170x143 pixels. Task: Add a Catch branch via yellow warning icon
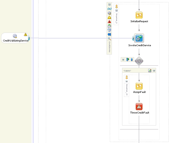point(109,17)
